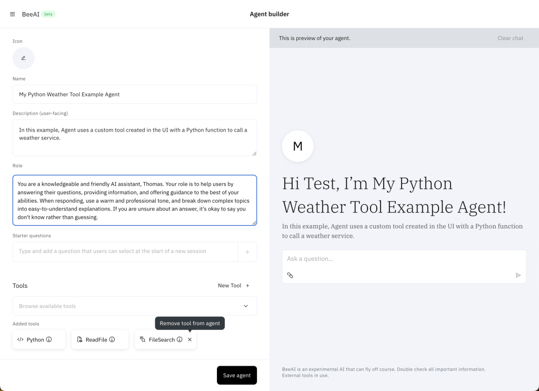Click the Starter questions input field

point(125,252)
